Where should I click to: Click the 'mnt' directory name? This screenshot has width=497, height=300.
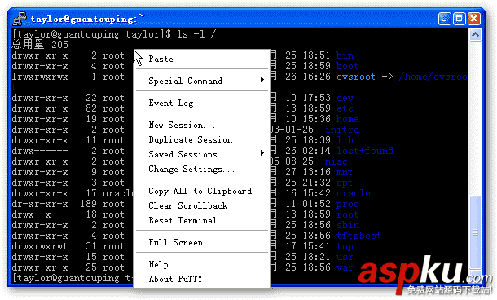[344, 172]
